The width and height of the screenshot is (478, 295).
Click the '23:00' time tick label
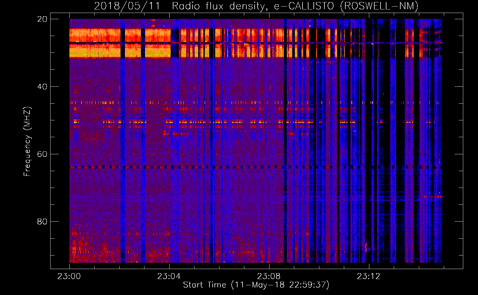69,276
